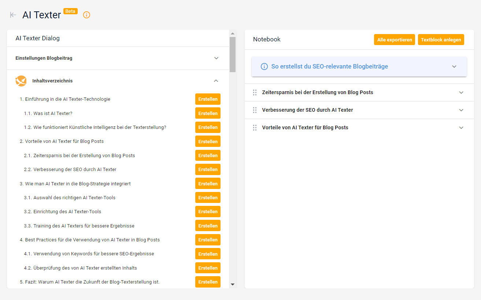Select '4.1. Verwendung von Keywords' entry
481x300 pixels.
tap(89, 254)
